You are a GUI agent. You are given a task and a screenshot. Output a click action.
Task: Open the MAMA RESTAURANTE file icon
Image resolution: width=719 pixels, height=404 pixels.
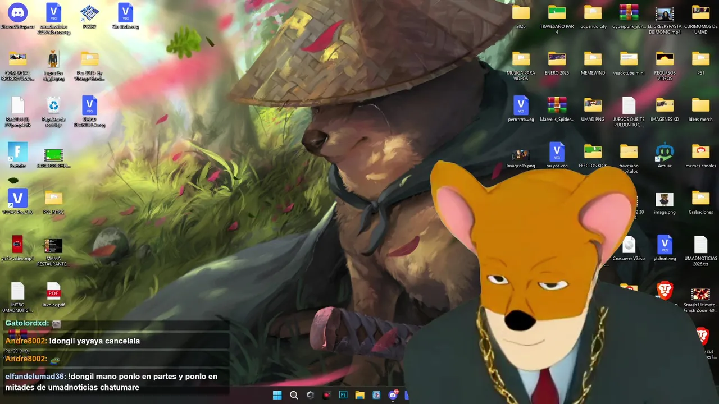(53, 246)
